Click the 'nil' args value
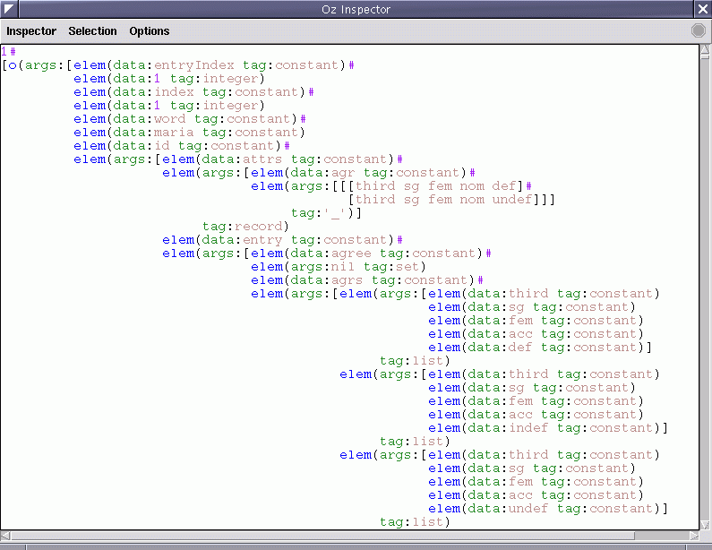 (343, 267)
